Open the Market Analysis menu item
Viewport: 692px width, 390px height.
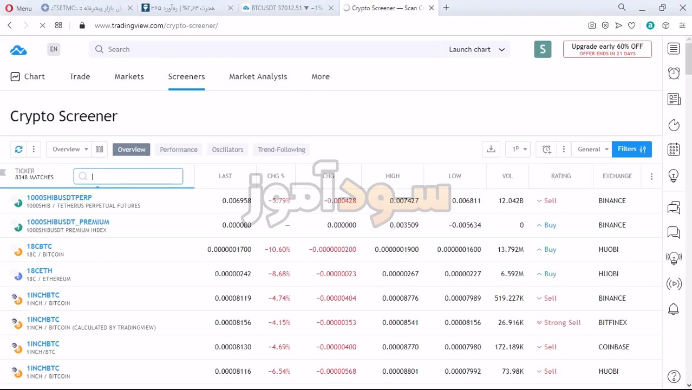(258, 76)
